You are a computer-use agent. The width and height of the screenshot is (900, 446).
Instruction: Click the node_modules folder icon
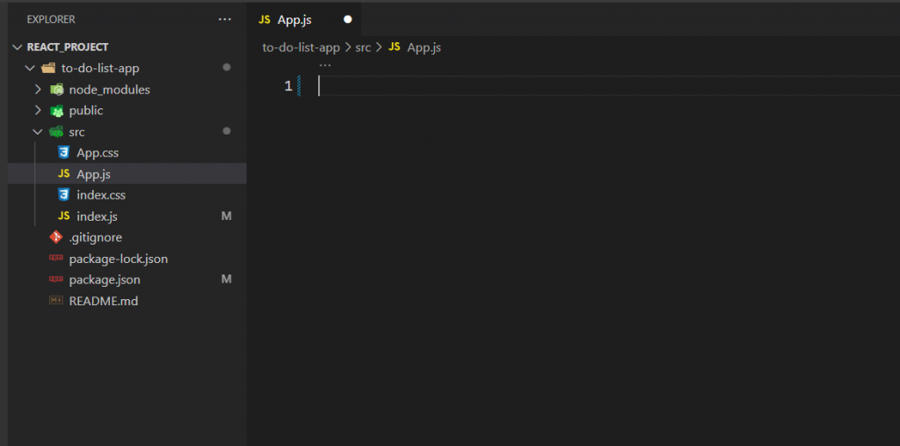(57, 90)
